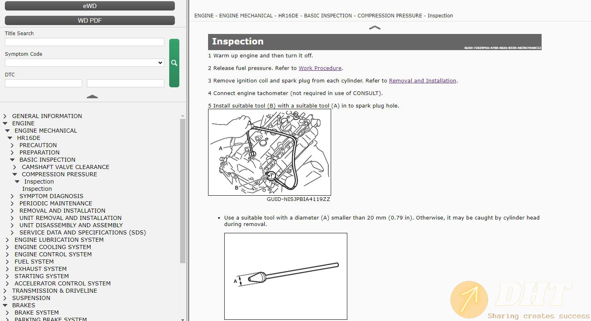
Task: Collapse the HR16DE node arrow
Action: click(10, 138)
